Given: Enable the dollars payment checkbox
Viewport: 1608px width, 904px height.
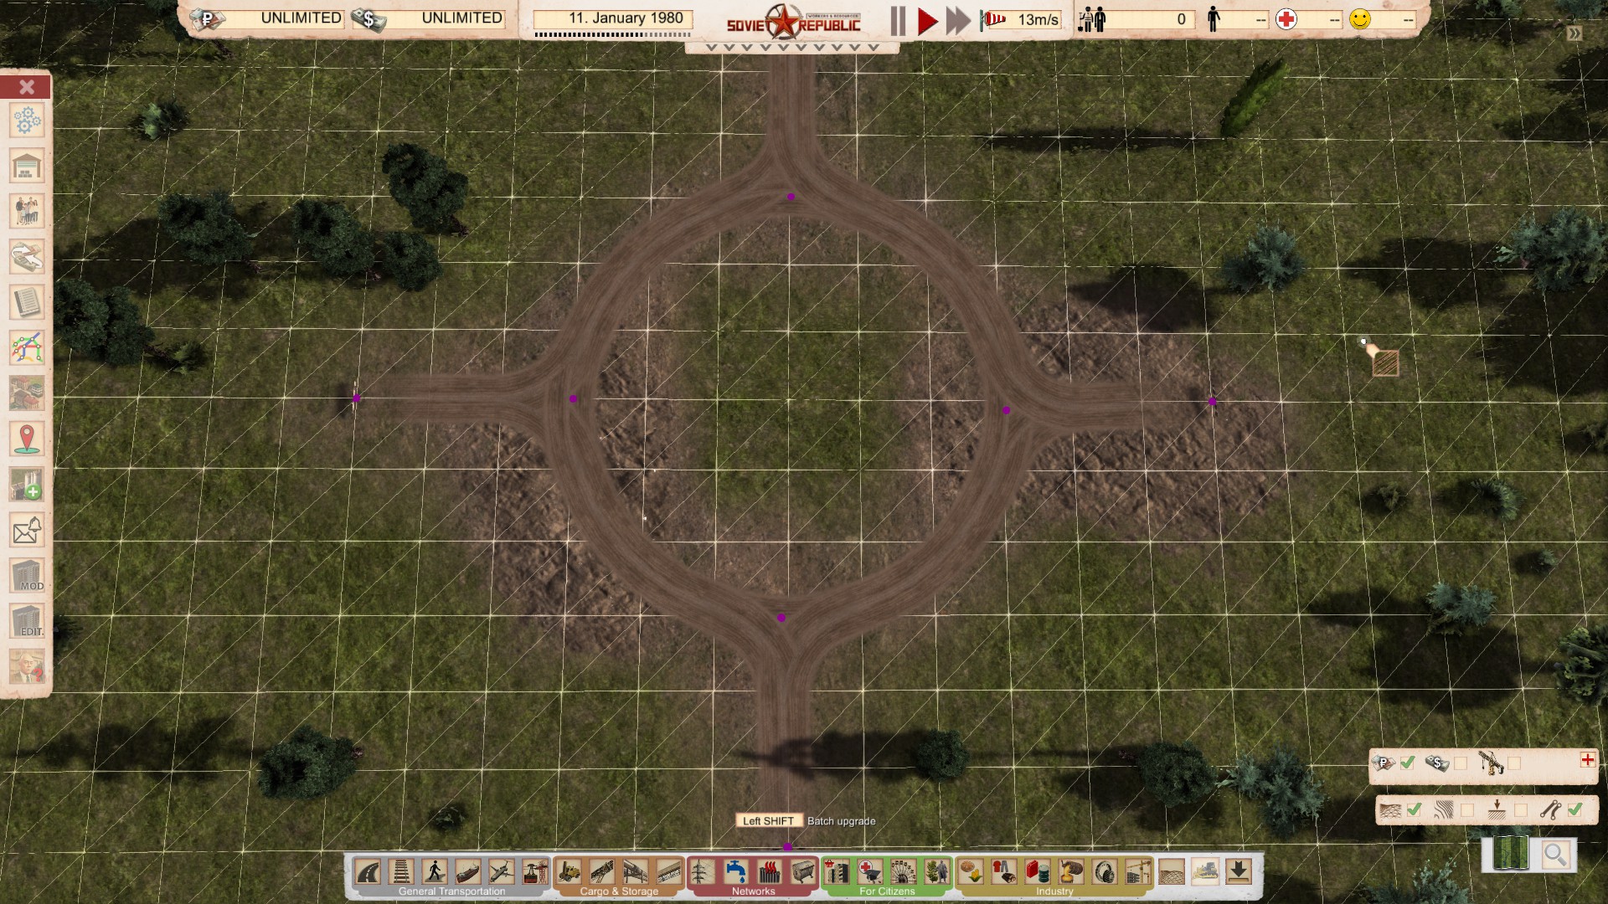Looking at the screenshot, I should coord(1461,763).
